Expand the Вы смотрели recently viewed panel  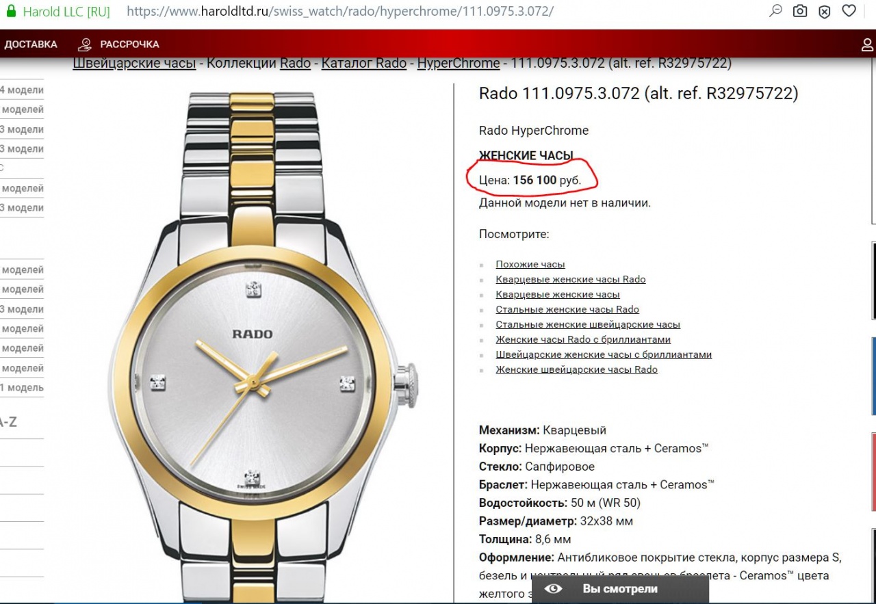pyautogui.click(x=619, y=589)
